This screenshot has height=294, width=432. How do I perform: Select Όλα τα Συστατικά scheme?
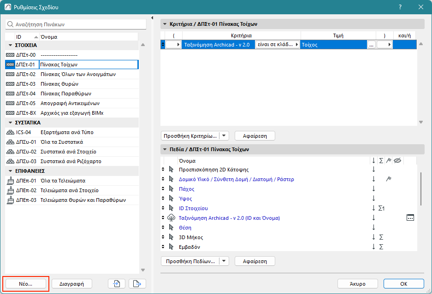pos(61,142)
